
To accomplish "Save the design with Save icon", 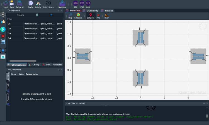I will (x=12, y=4).
